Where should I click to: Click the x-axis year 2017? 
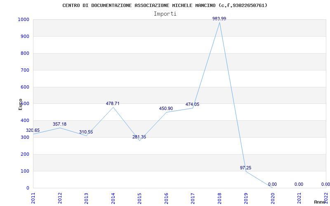(x=193, y=198)
